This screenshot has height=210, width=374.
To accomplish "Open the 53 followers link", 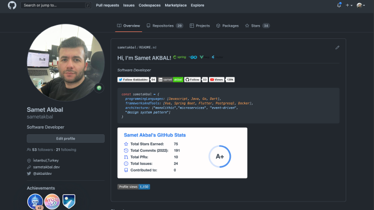I will [x=42, y=150].
